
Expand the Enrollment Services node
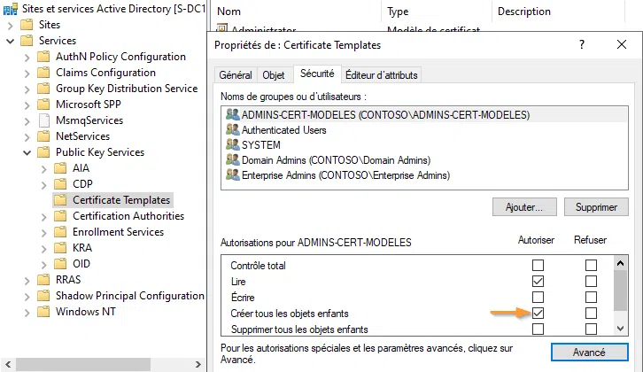coord(43,232)
